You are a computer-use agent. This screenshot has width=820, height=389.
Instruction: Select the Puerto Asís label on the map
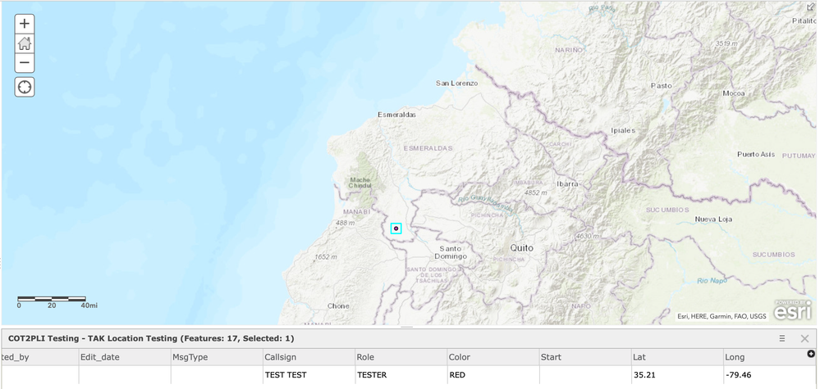click(758, 154)
